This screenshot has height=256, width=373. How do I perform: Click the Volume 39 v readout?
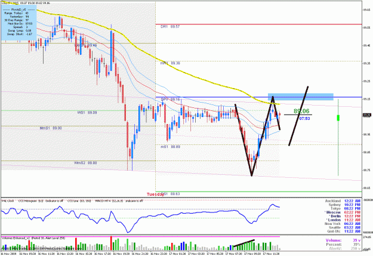coord(343,240)
